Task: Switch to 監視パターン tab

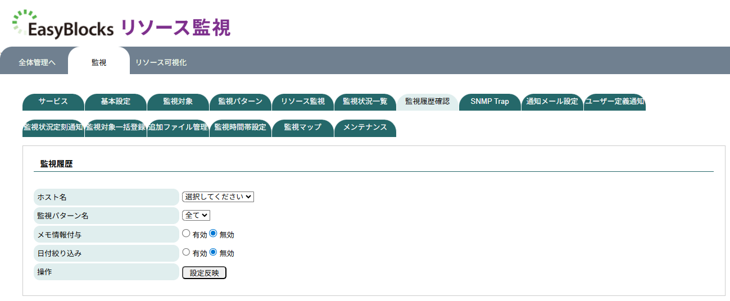Action: (241, 102)
